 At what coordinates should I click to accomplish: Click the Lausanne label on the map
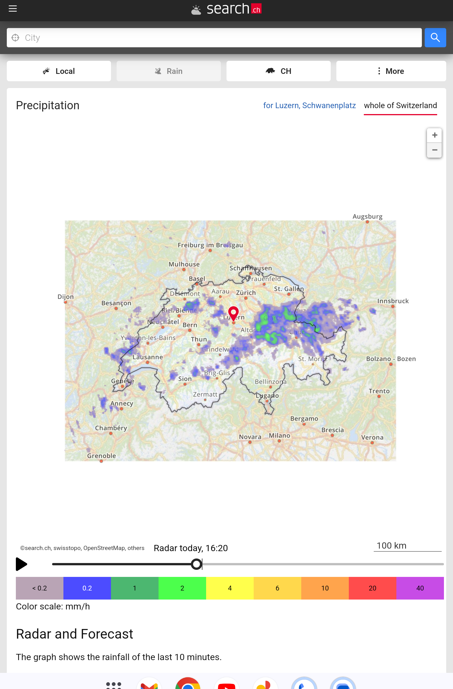pos(148,357)
